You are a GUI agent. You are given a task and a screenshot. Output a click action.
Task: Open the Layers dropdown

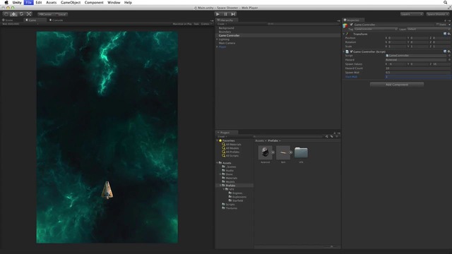coord(411,14)
